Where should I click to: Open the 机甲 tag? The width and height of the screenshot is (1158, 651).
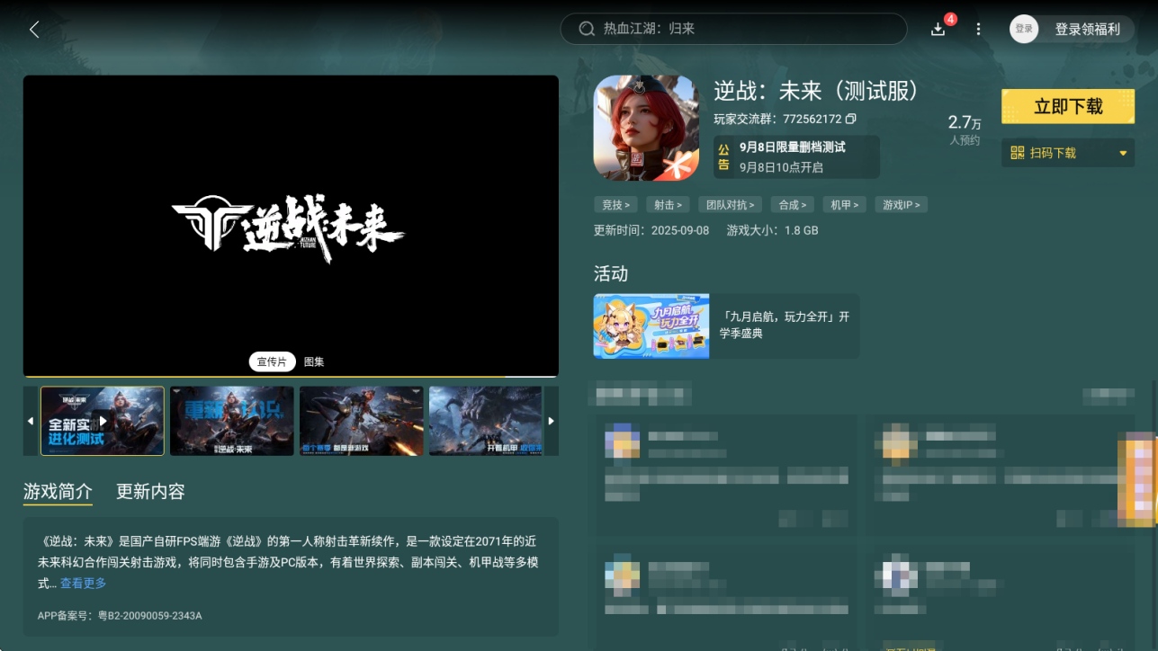point(845,205)
